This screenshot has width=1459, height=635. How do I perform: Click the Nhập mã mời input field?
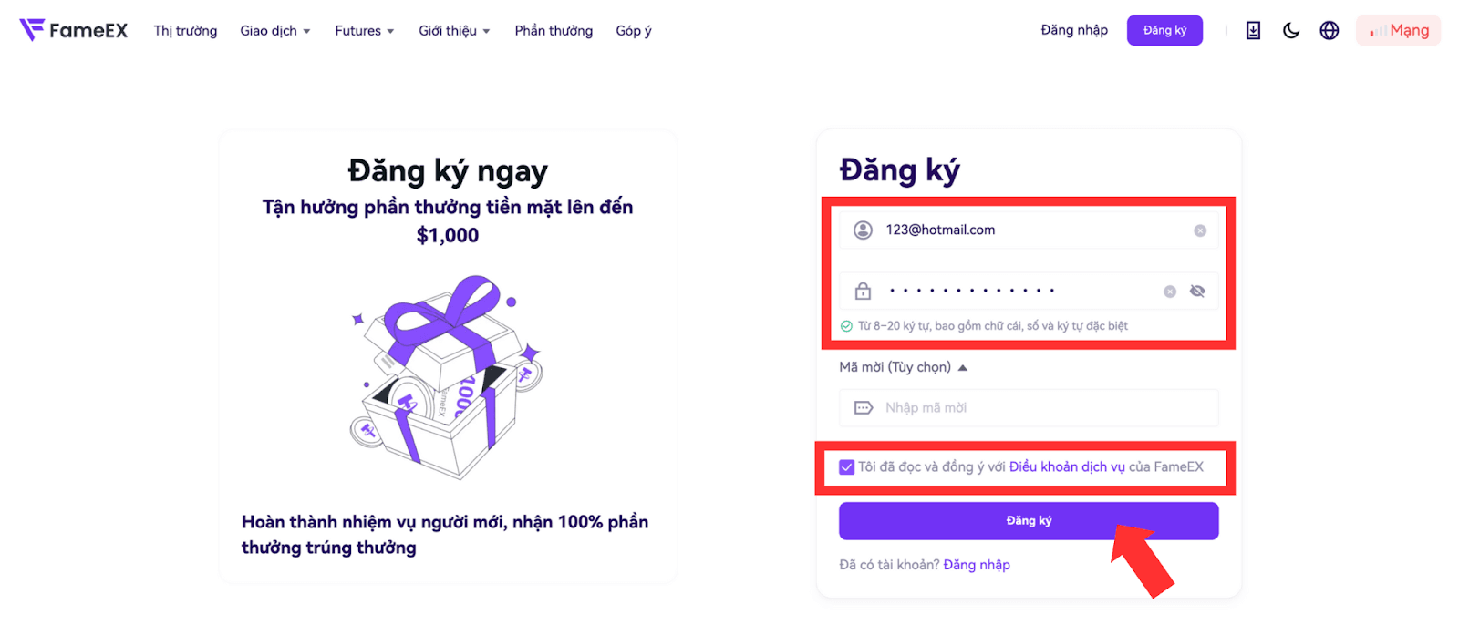(x=1029, y=408)
